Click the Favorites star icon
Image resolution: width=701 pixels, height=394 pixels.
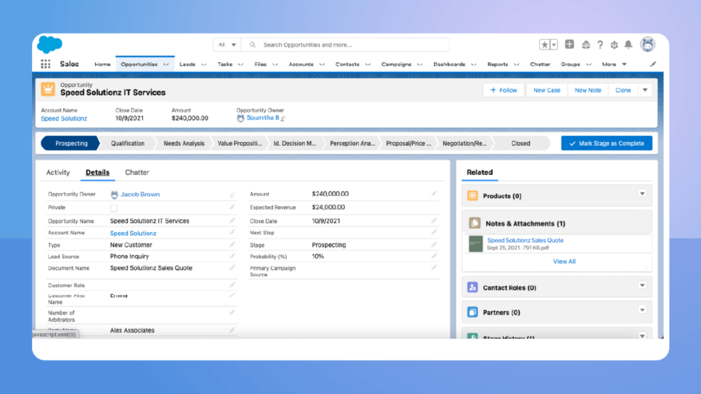click(x=544, y=44)
